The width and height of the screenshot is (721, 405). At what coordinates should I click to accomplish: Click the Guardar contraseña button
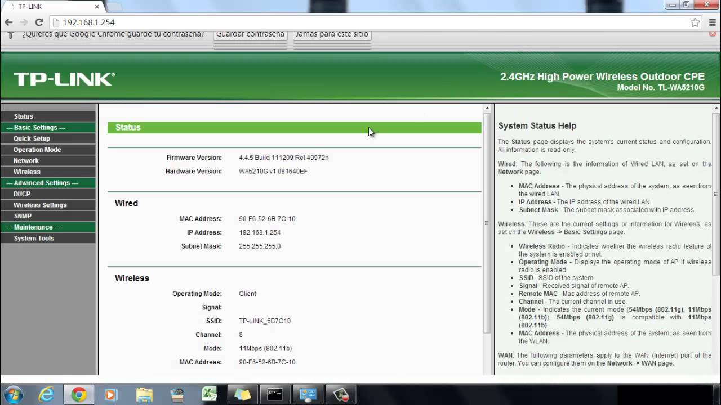click(250, 34)
